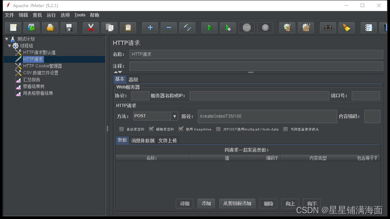Image resolution: width=390 pixels, height=219 pixels.
Task: Click the 名称 input field
Action: (x=256, y=54)
